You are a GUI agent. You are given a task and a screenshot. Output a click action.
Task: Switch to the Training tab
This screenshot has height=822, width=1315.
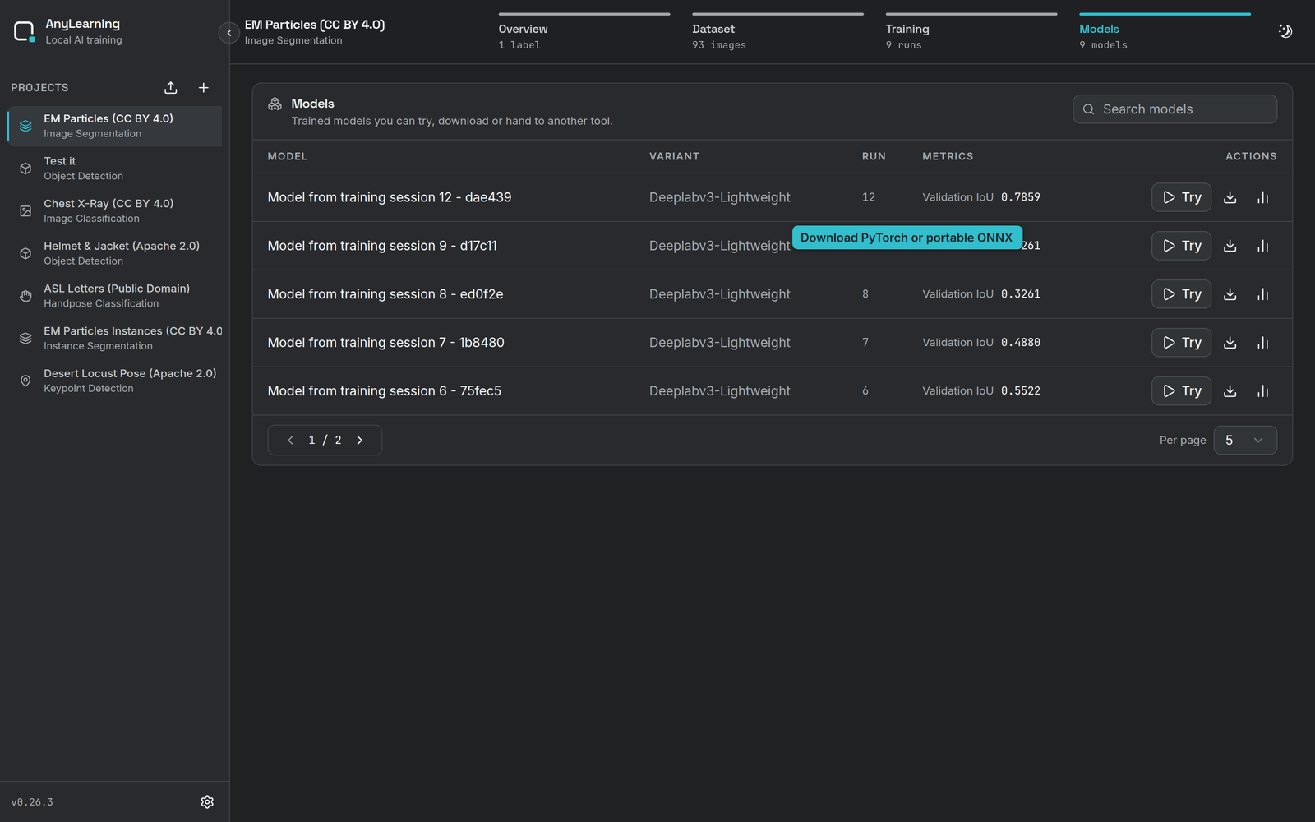point(971,33)
